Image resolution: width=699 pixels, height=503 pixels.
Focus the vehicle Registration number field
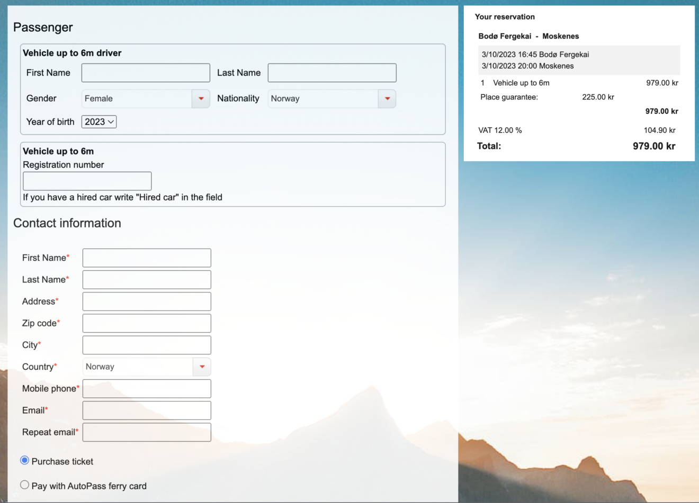tap(87, 181)
